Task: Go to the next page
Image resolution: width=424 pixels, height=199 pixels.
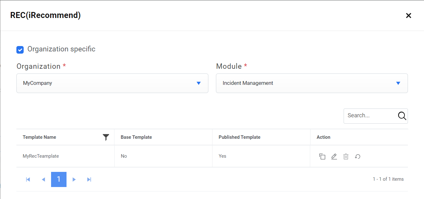Action: tap(74, 179)
